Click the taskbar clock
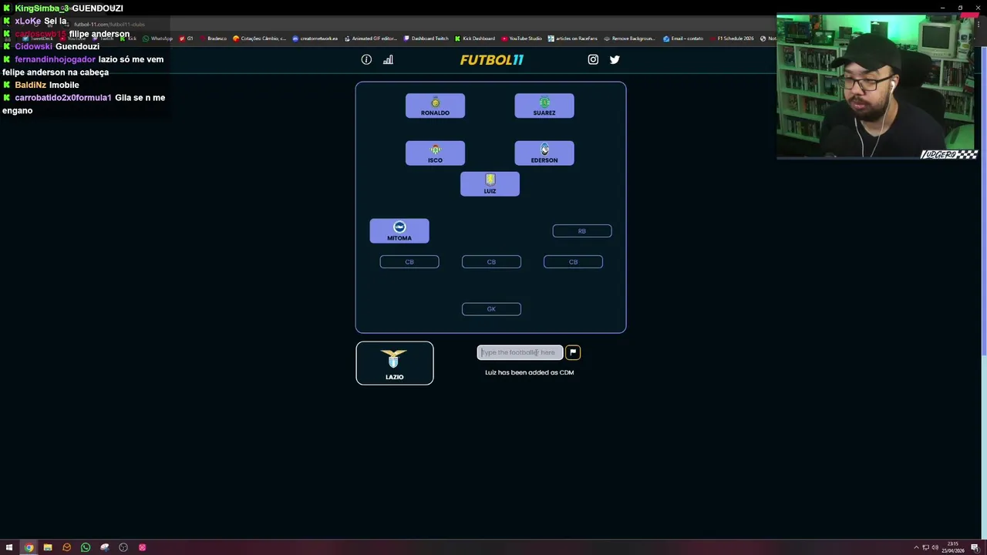 click(x=952, y=548)
